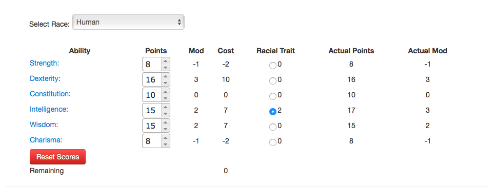Select Constitution racial trait radio button
This screenshot has width=496, height=187.
[x=272, y=96]
